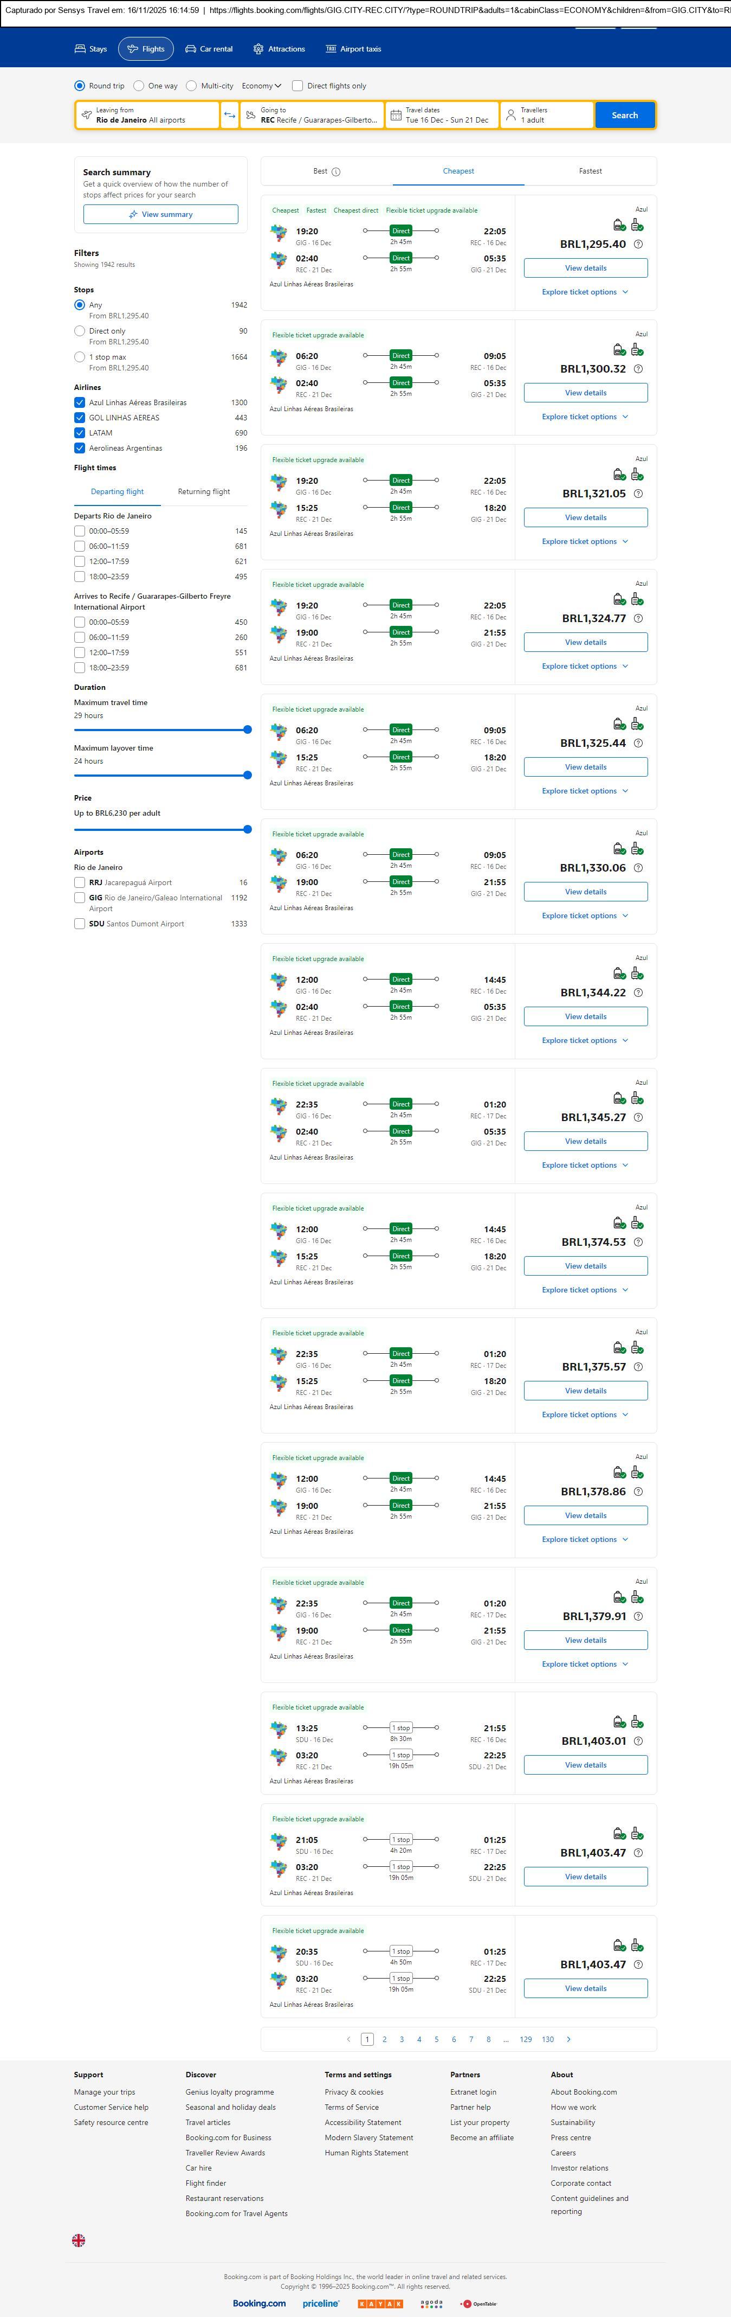The height and width of the screenshot is (2317, 731).
Task: Switch to the Fastest sorting tab
Action: (590, 171)
